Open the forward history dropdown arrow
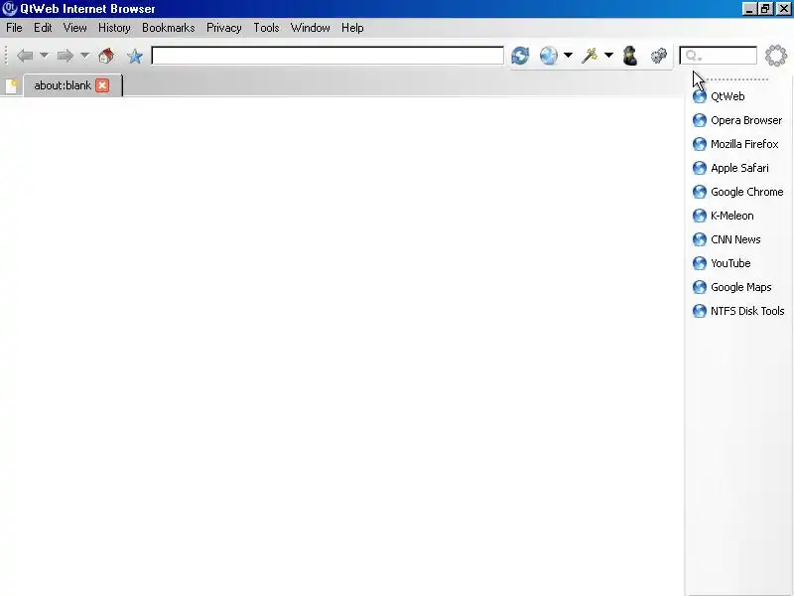 point(84,56)
